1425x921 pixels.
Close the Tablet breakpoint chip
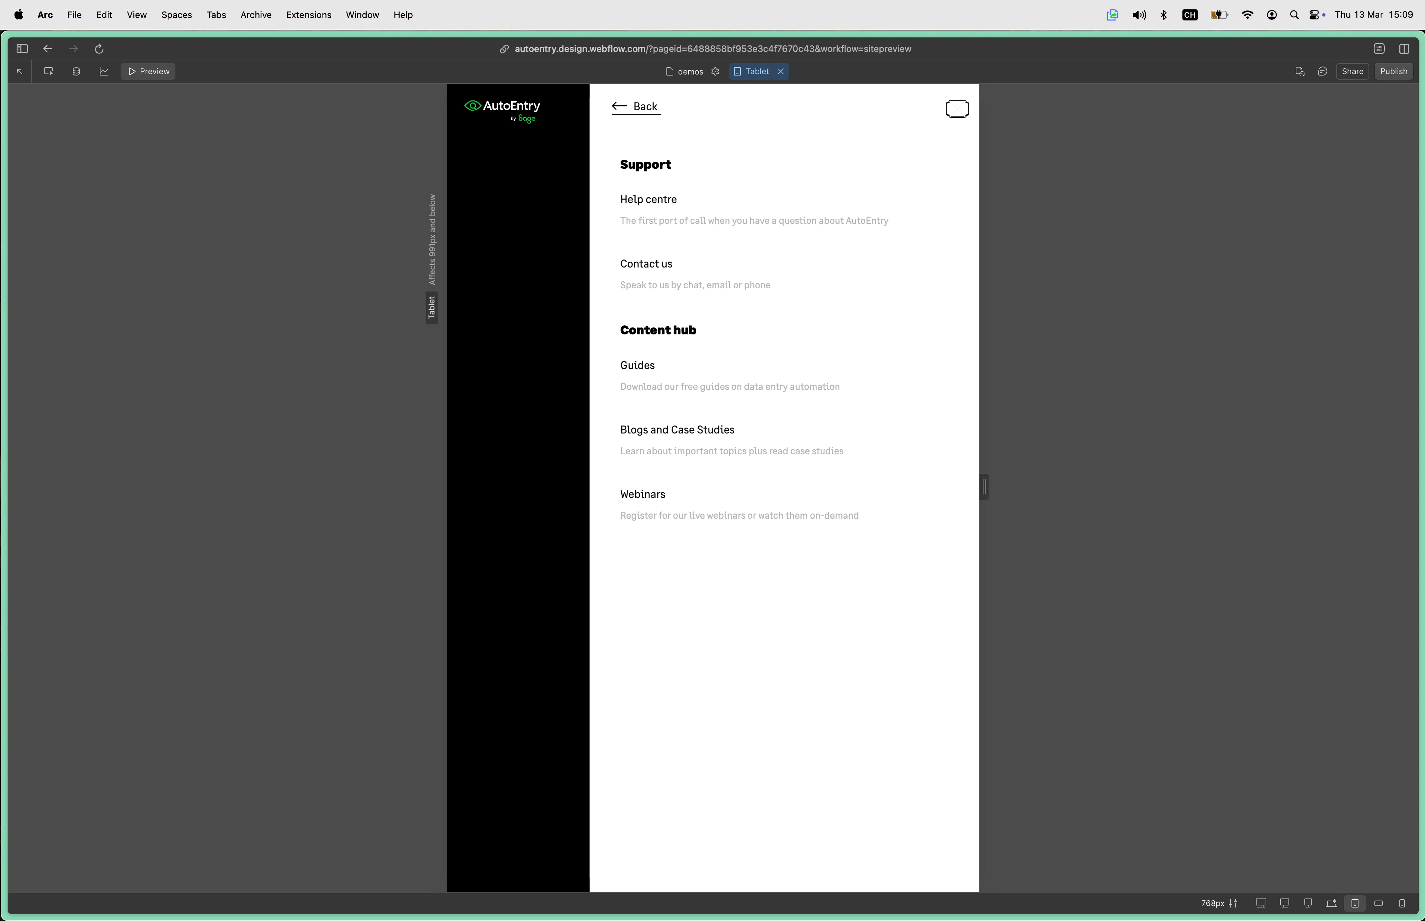pyautogui.click(x=780, y=71)
